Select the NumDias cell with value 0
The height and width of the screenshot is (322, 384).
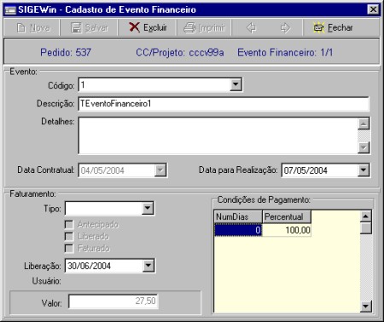tap(238, 230)
